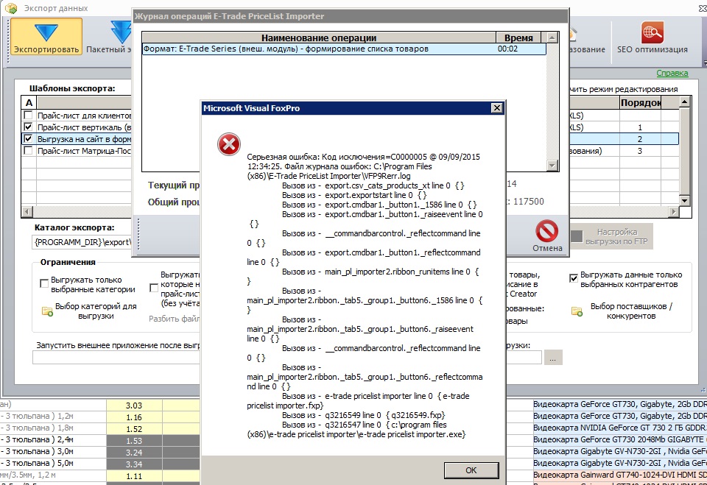Select the cell with value 1.16
Screen dimensions: 707x485
pyautogui.click(x=134, y=417)
